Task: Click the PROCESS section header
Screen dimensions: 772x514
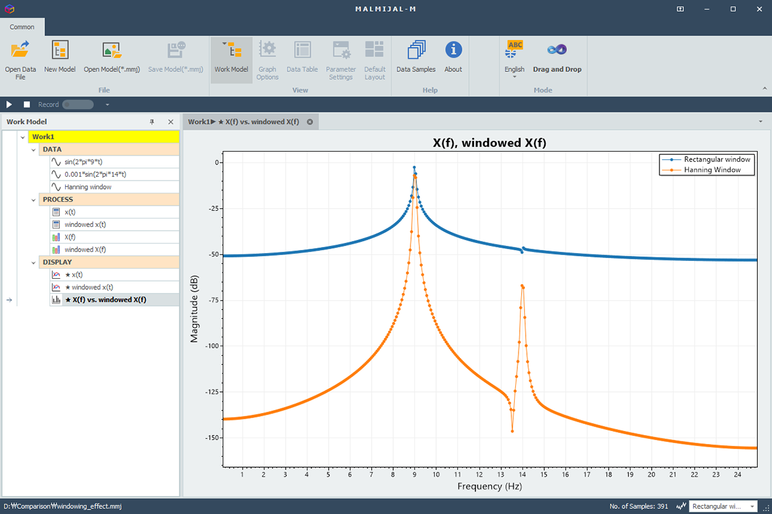Action: pyautogui.click(x=109, y=200)
